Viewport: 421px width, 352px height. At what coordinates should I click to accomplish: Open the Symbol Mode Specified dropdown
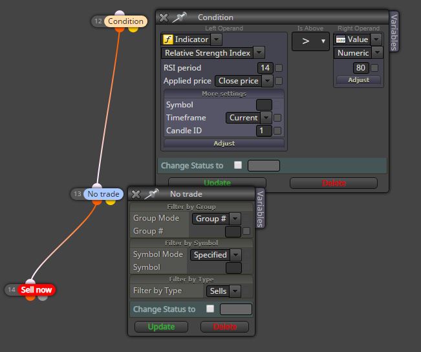236,255
